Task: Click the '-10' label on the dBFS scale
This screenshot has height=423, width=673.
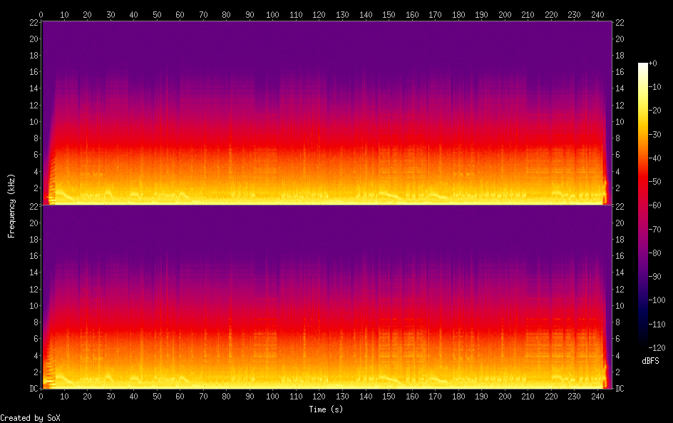Action: 654,87
